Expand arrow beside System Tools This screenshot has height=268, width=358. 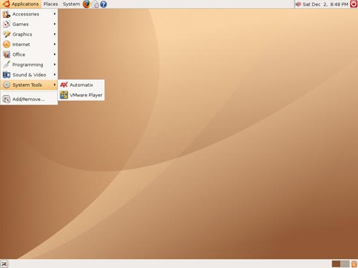(x=55, y=85)
